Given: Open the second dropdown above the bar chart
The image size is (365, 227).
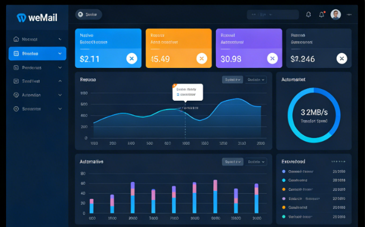Looking at the screenshot, I should click(256, 162).
